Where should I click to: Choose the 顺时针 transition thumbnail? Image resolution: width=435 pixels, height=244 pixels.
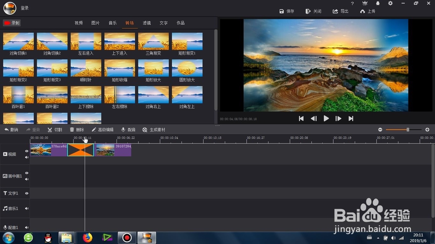point(86,68)
